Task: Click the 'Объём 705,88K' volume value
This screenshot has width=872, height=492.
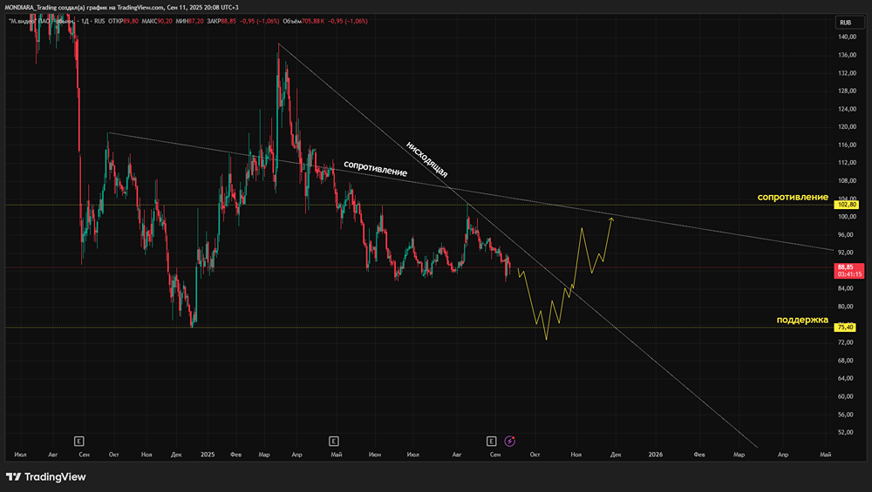Action: 303,21
